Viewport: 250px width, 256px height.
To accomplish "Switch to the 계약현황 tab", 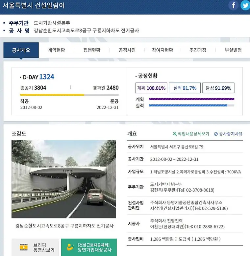I will [x=56, y=50].
